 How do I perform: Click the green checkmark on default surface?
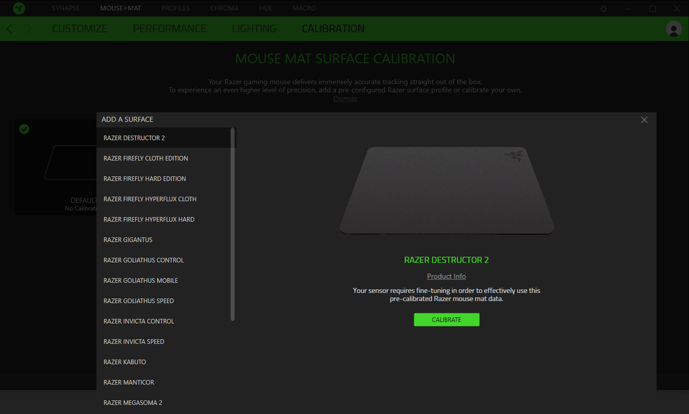coord(24,129)
